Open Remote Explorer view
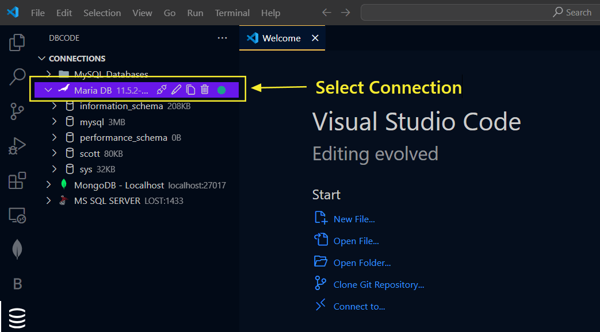 point(17,215)
